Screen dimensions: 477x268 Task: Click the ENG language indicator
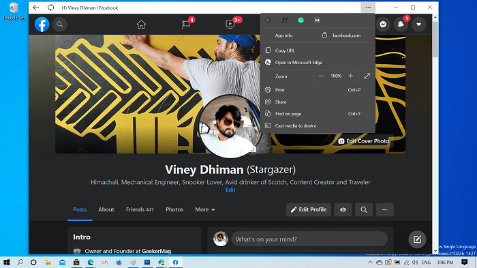pos(426,263)
